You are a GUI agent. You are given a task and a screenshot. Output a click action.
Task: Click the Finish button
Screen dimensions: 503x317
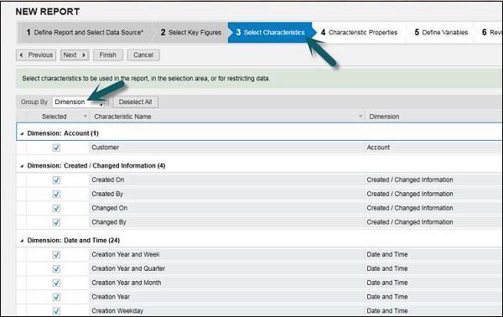tap(108, 55)
